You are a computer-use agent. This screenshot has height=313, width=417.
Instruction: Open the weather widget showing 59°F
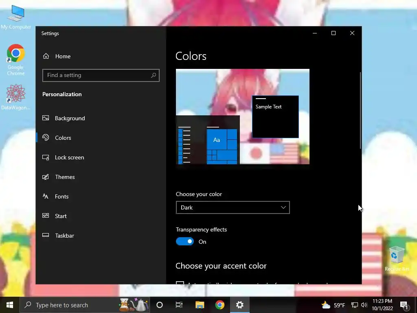click(333, 305)
